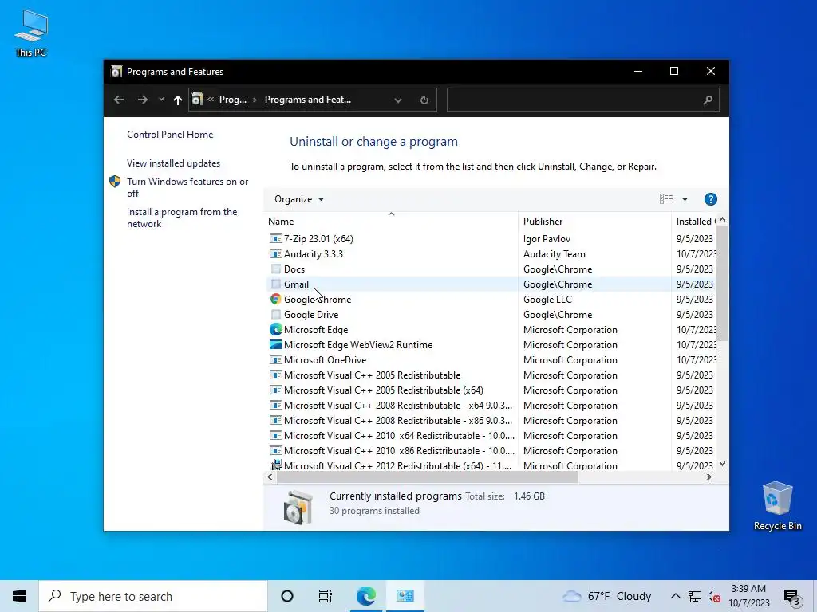The width and height of the screenshot is (817, 612).
Task: Open Task View on the taskbar
Action: (x=326, y=596)
